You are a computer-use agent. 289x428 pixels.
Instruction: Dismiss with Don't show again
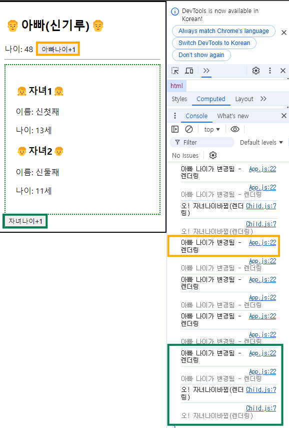201,55
